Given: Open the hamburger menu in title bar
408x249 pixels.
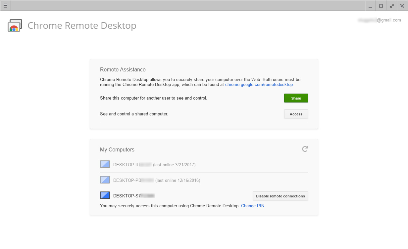Looking at the screenshot, I should [x=5, y=6].
